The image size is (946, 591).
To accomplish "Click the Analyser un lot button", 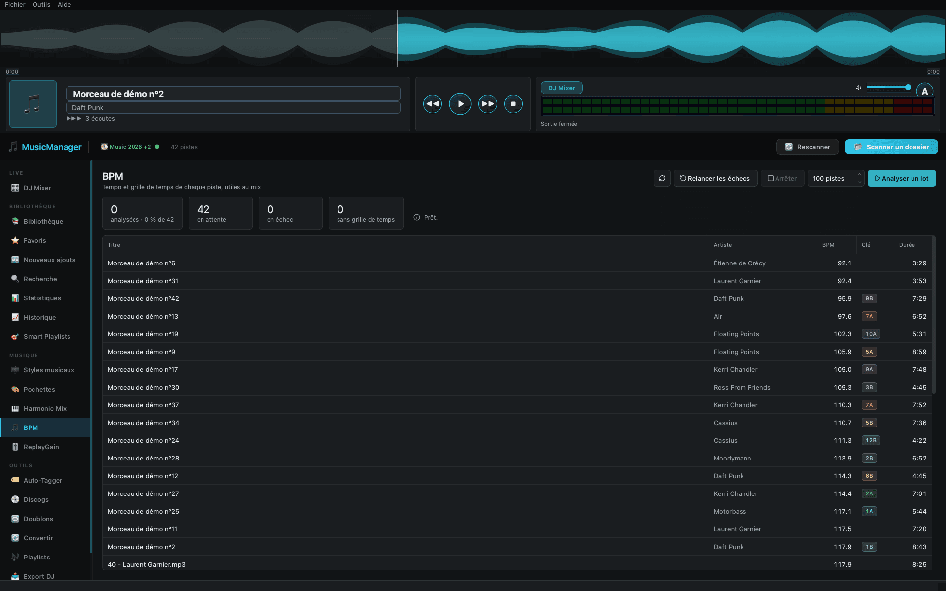I will (x=902, y=178).
